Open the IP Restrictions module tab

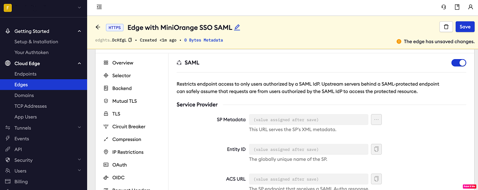pos(124,152)
